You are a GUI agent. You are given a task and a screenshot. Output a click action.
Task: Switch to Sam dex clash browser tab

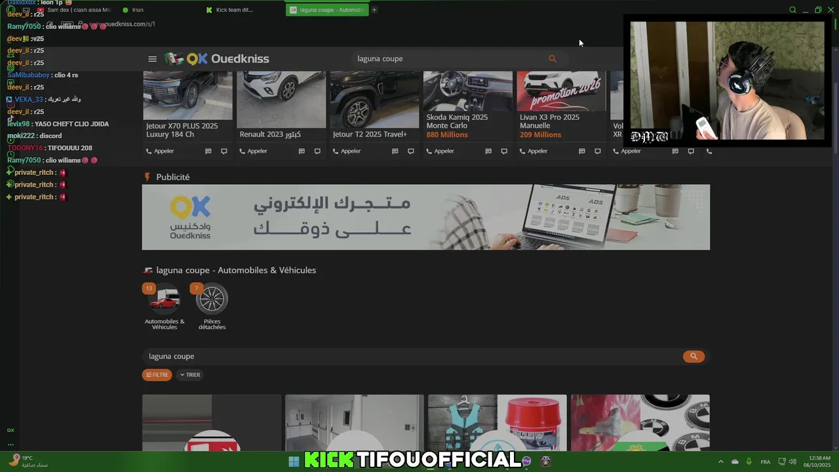coord(75,10)
